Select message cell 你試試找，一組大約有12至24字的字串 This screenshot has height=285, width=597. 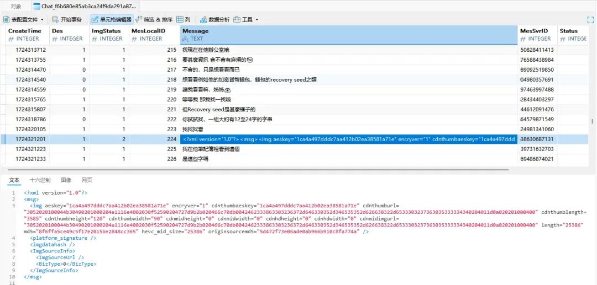click(x=349, y=119)
